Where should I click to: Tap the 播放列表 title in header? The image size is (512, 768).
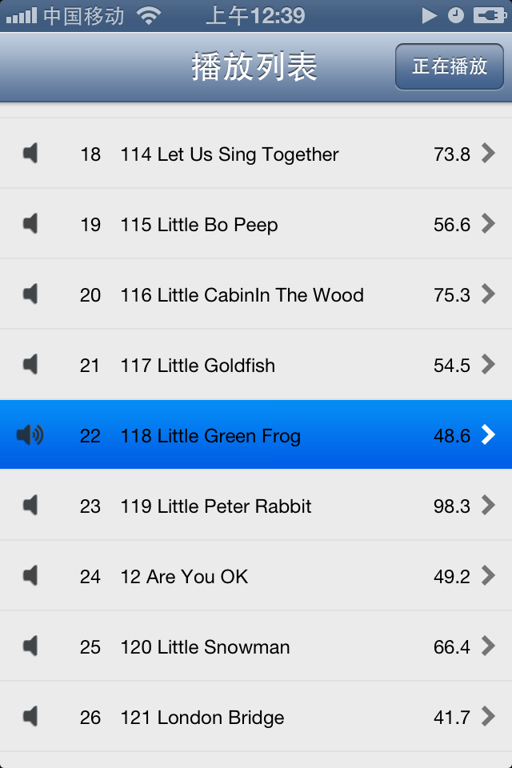254,67
